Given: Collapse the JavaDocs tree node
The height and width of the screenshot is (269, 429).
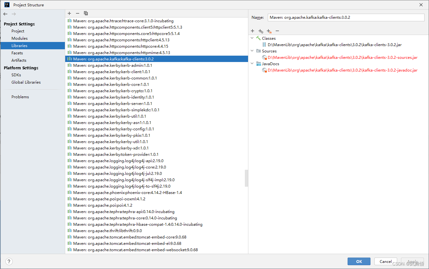Looking at the screenshot, I should [x=252, y=64].
